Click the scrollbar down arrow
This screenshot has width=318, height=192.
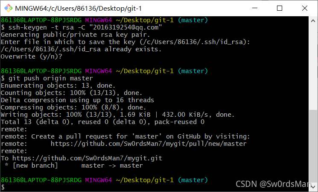313,186
